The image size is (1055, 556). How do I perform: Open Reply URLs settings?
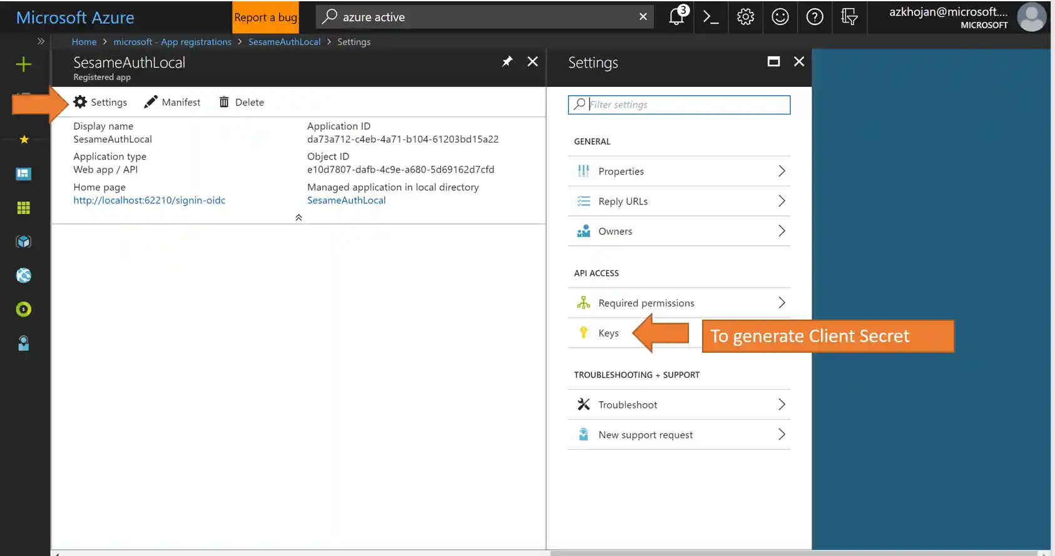(x=679, y=201)
